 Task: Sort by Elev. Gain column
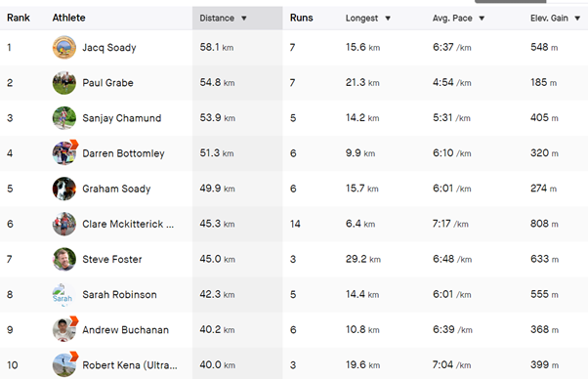(556, 18)
